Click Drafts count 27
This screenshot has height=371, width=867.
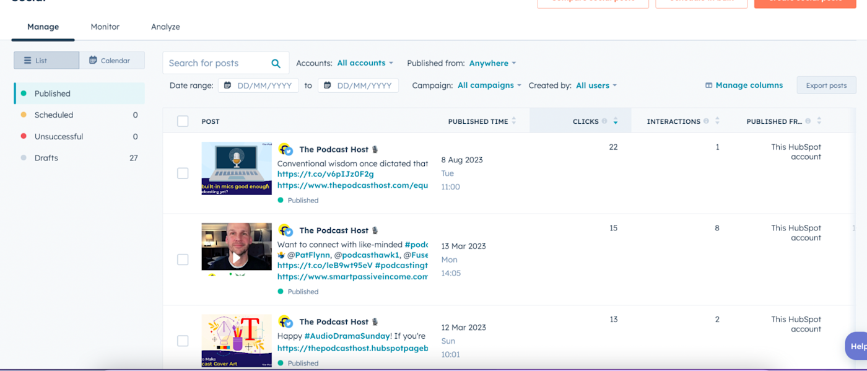[134, 158]
